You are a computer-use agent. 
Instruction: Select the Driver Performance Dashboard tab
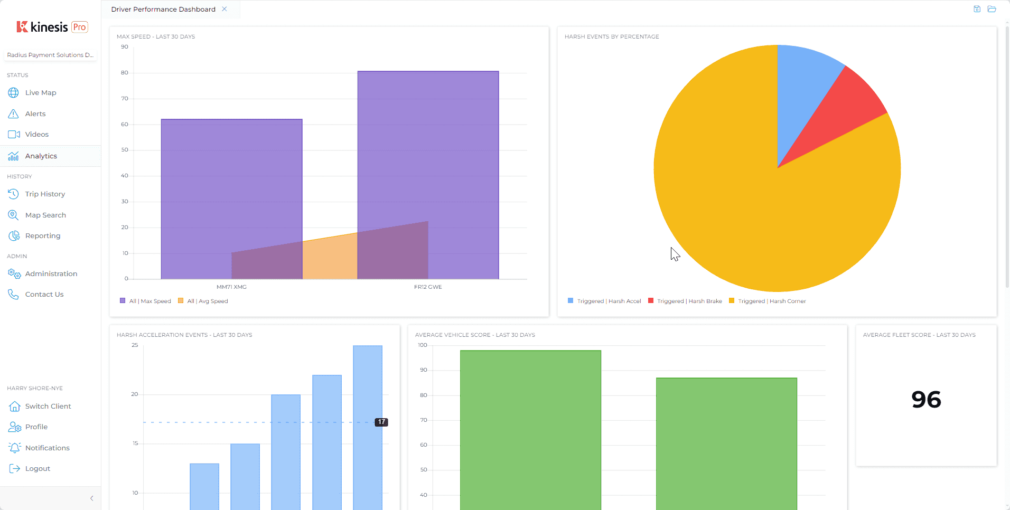click(x=163, y=10)
